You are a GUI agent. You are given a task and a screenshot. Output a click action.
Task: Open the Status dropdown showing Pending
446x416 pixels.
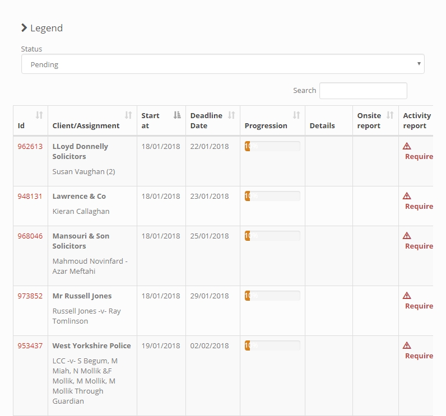point(222,64)
